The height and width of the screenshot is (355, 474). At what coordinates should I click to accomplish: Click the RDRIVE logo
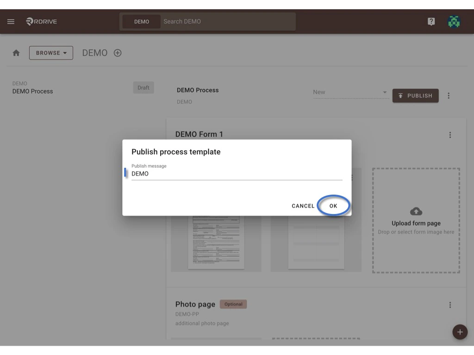41,21
